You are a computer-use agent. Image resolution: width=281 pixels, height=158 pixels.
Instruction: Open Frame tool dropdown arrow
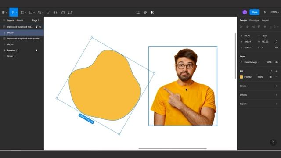coord(25,12)
